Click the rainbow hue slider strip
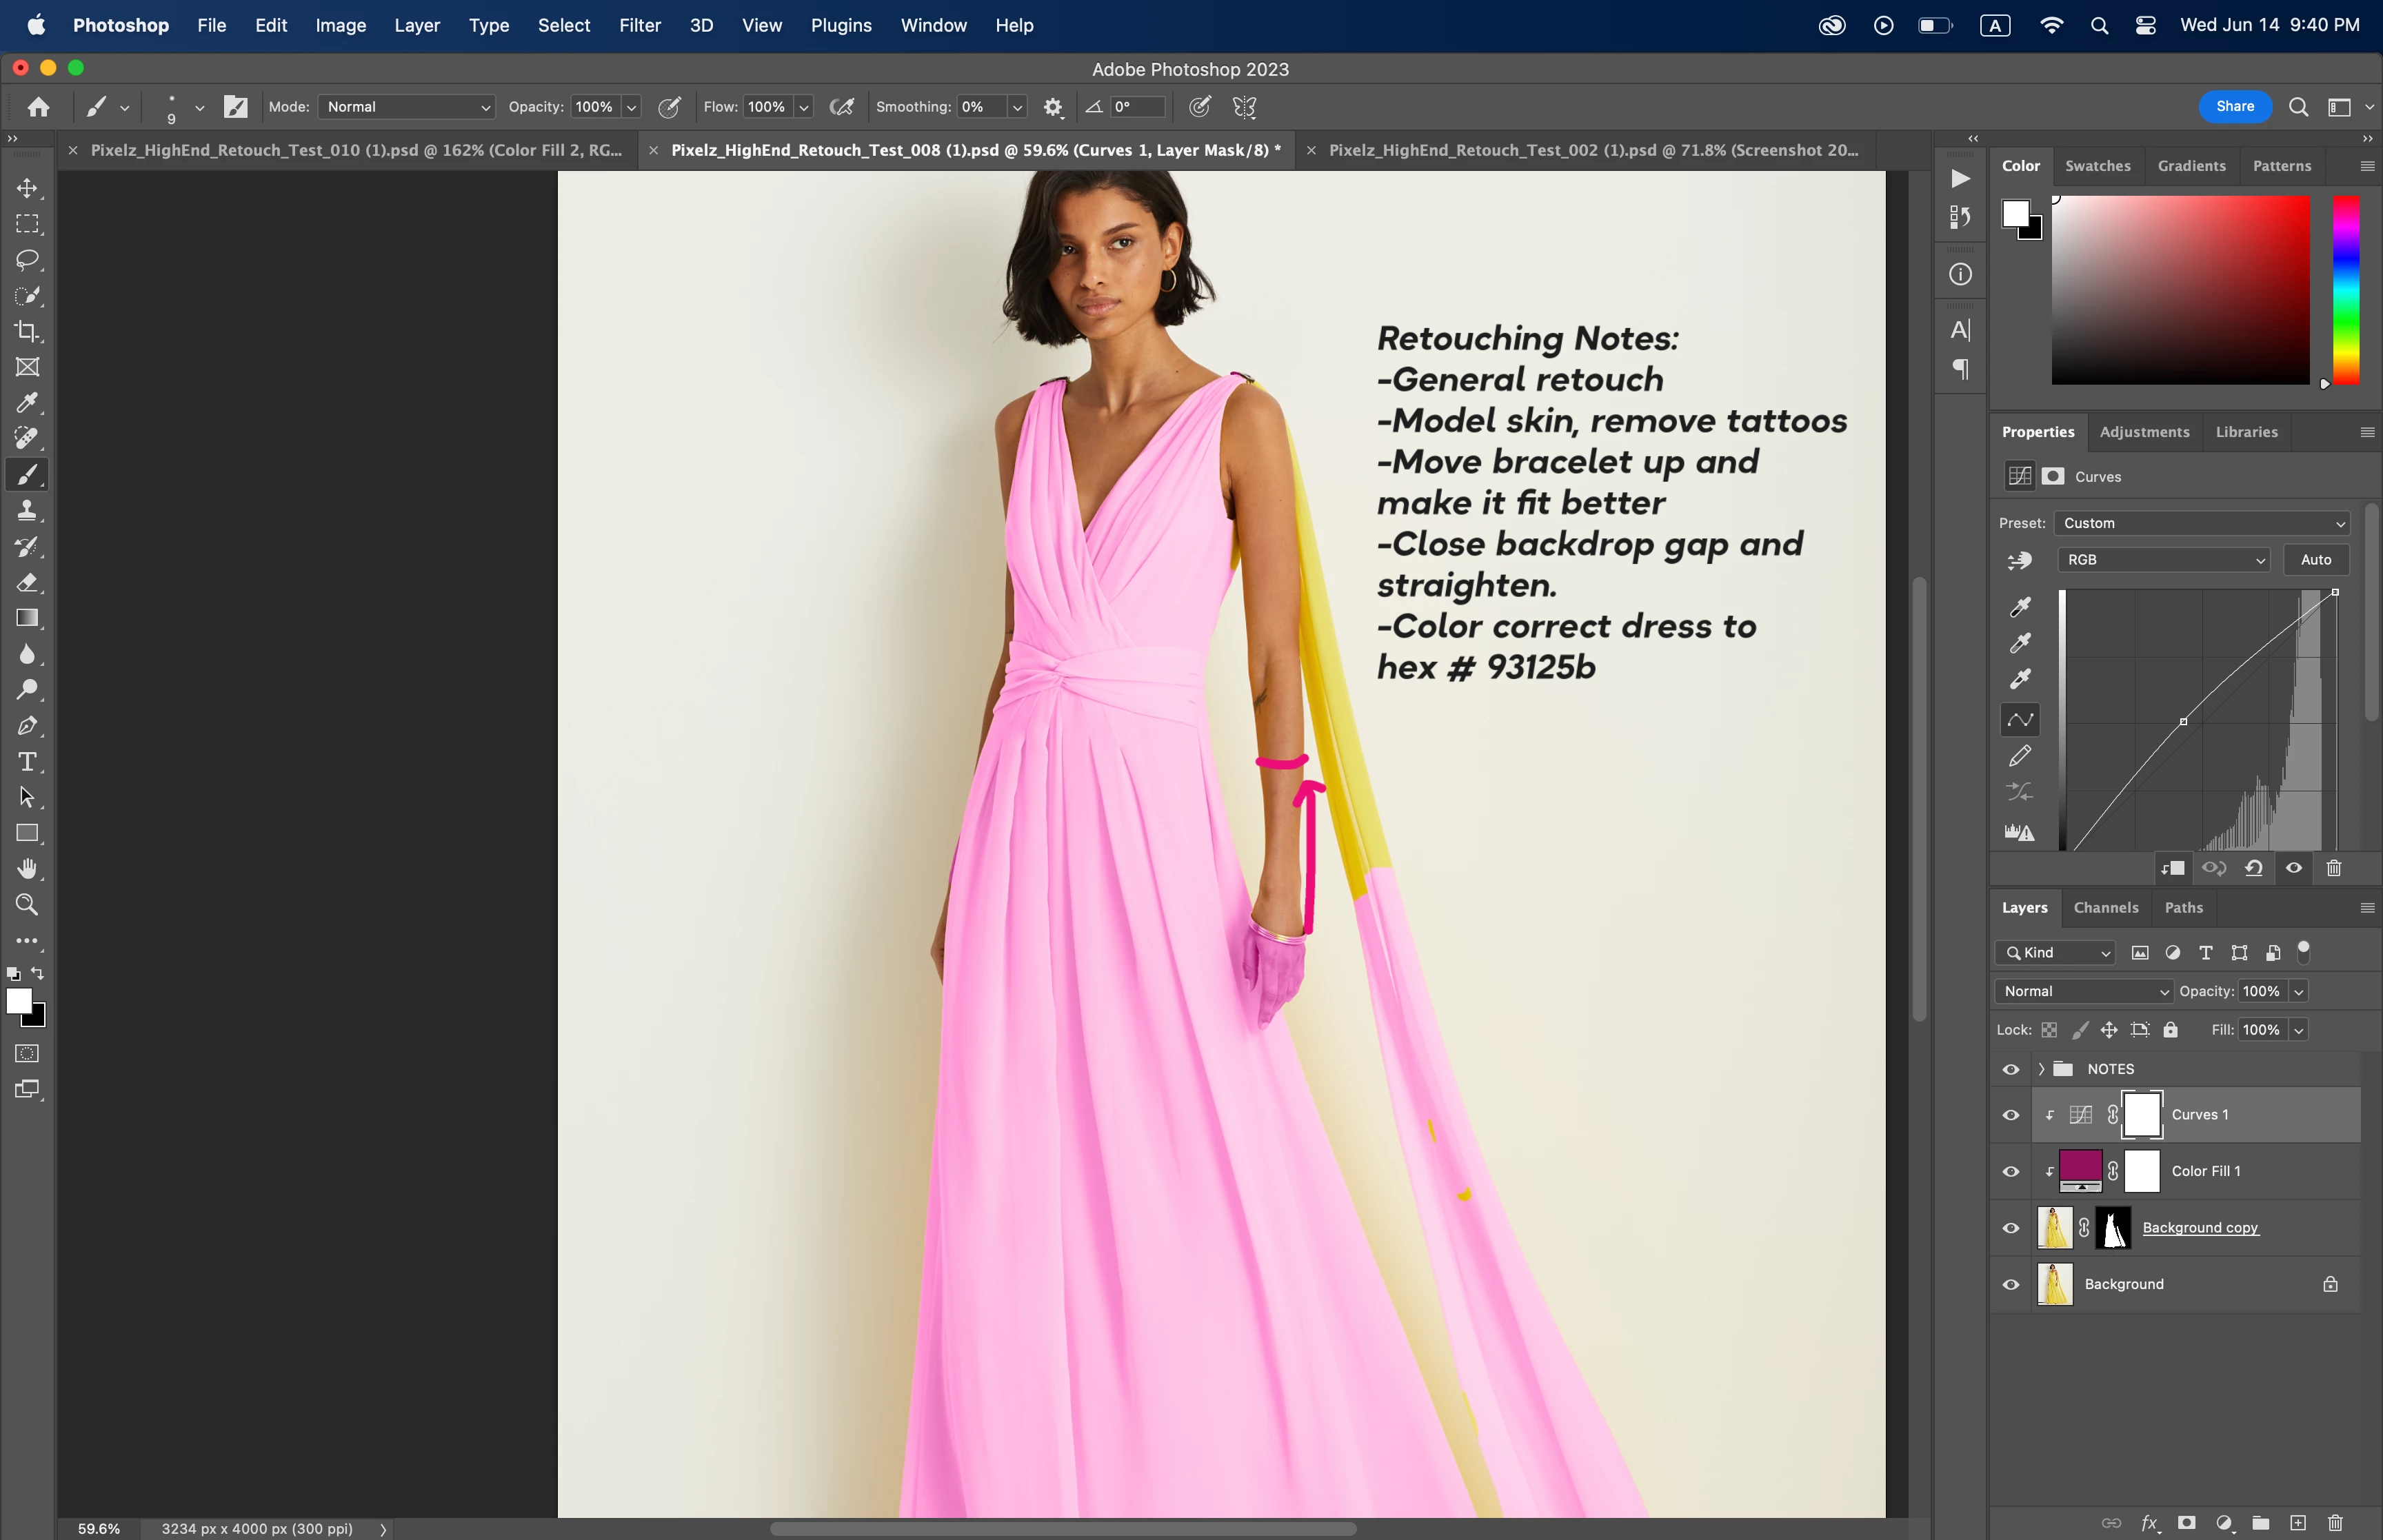The height and width of the screenshot is (1540, 2383). click(x=2345, y=290)
